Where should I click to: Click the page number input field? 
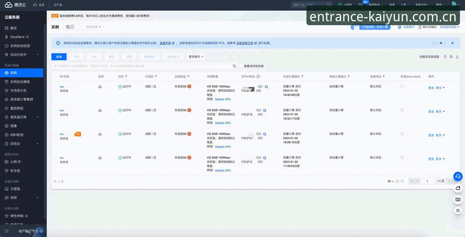427,181
